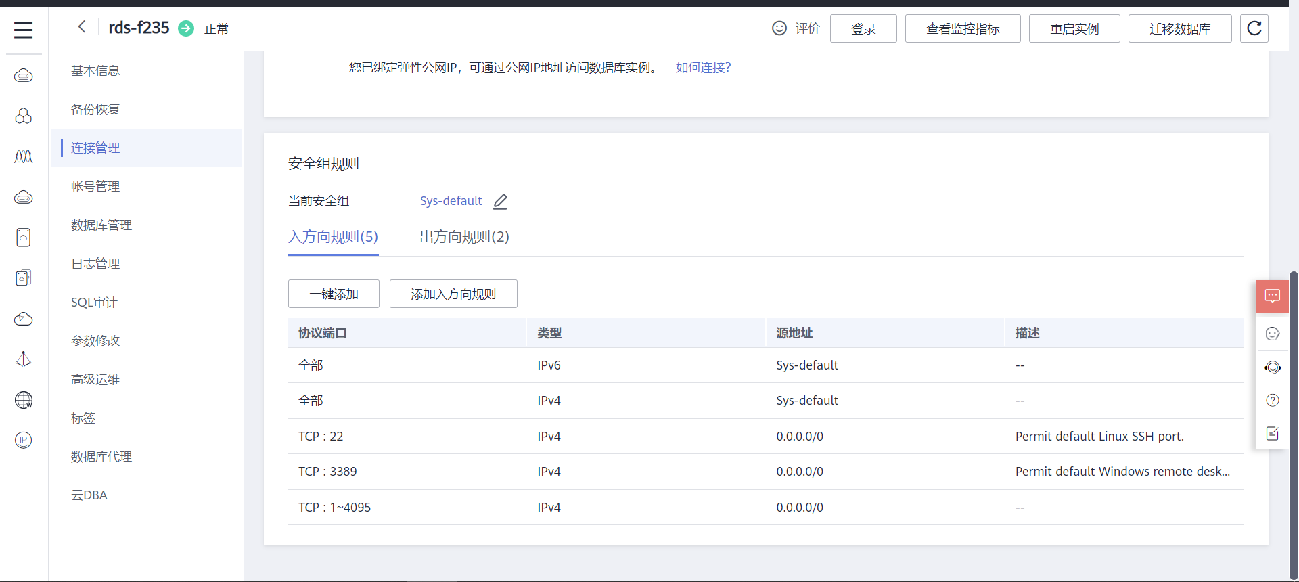Open the customer service headset icon
Image resolution: width=1299 pixels, height=582 pixels.
click(x=1273, y=367)
